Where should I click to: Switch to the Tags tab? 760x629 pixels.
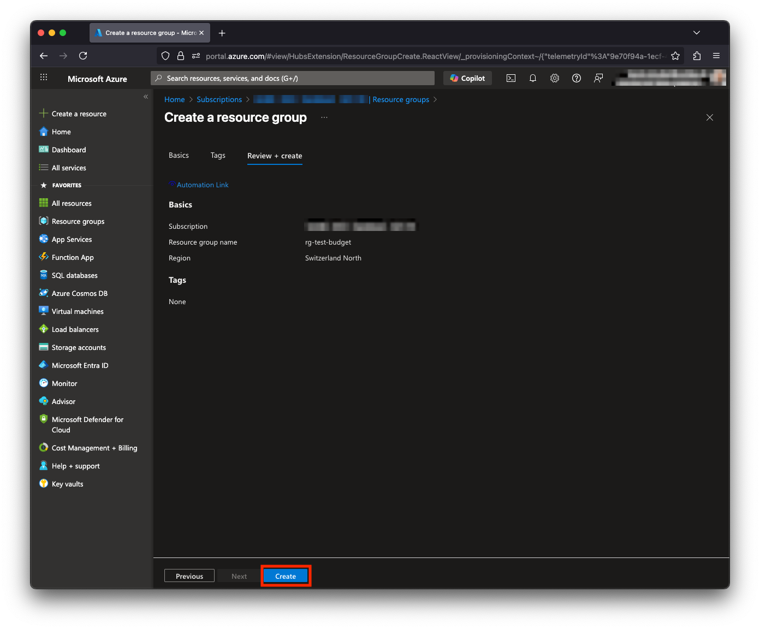[x=218, y=155]
